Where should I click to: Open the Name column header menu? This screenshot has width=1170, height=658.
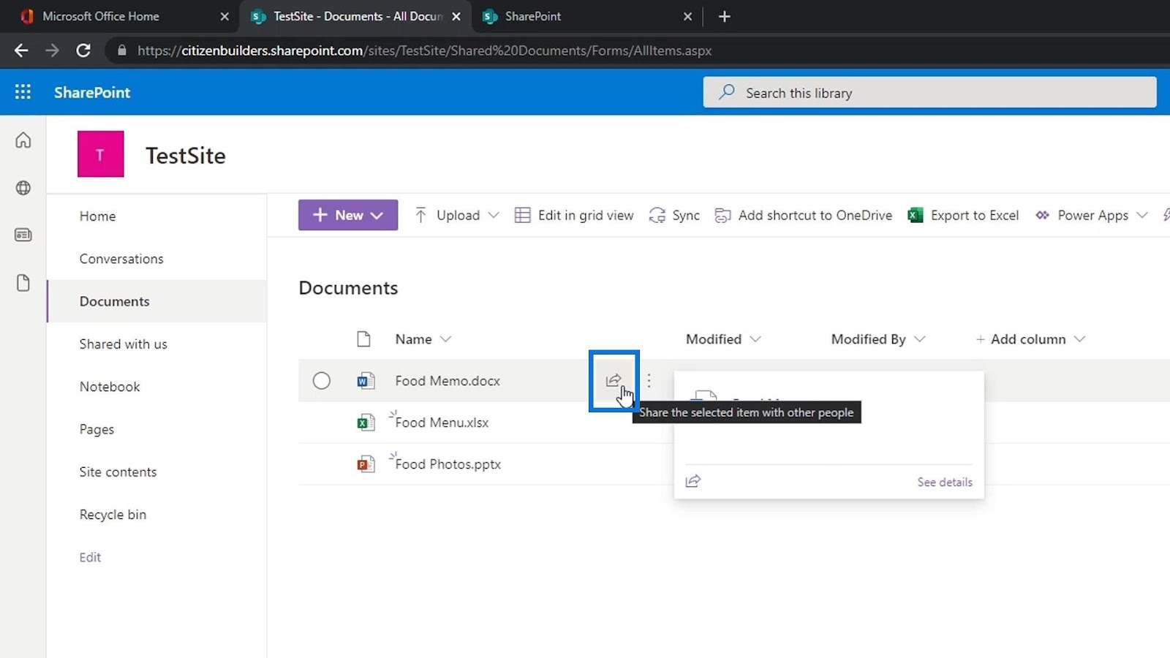pos(423,339)
